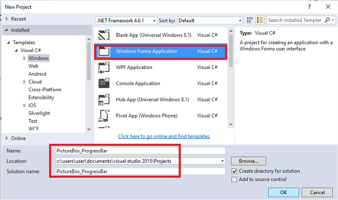Select the Android template category

click(x=37, y=74)
